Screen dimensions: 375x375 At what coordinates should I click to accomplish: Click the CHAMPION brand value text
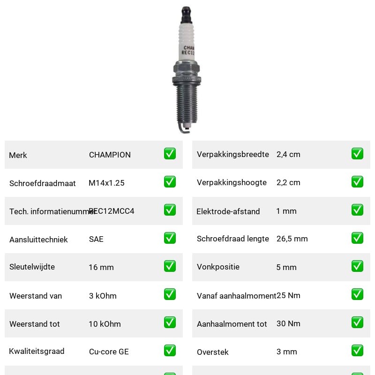click(110, 155)
